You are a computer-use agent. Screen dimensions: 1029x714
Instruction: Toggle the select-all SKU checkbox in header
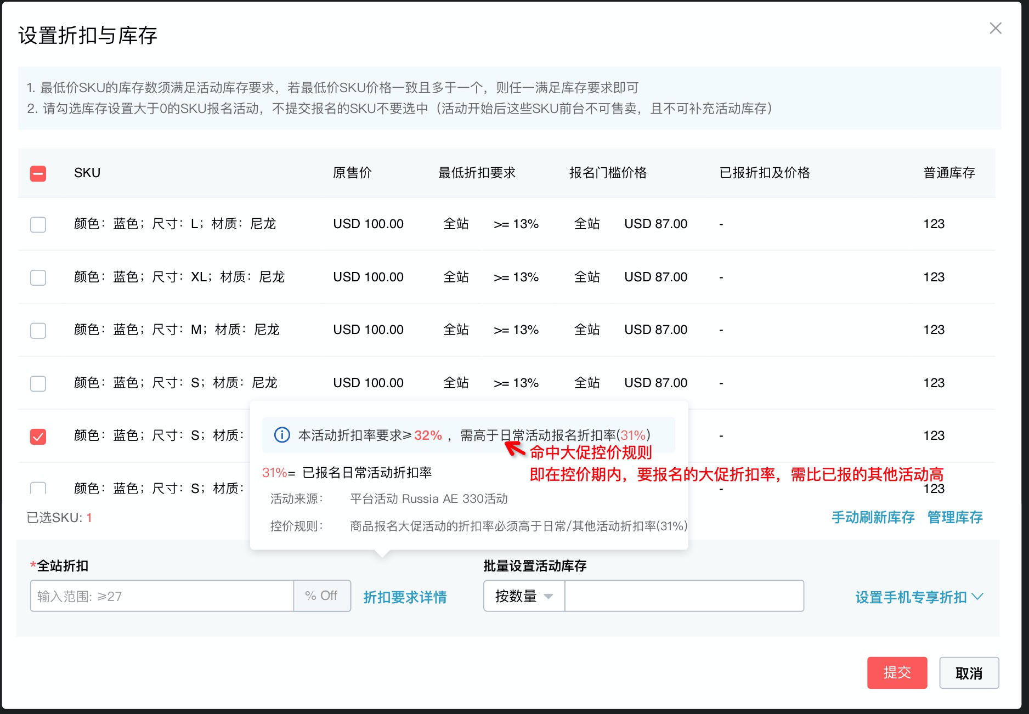[38, 173]
